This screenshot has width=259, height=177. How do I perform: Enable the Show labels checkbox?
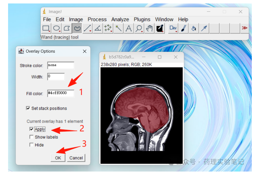pyautogui.click(x=31, y=137)
